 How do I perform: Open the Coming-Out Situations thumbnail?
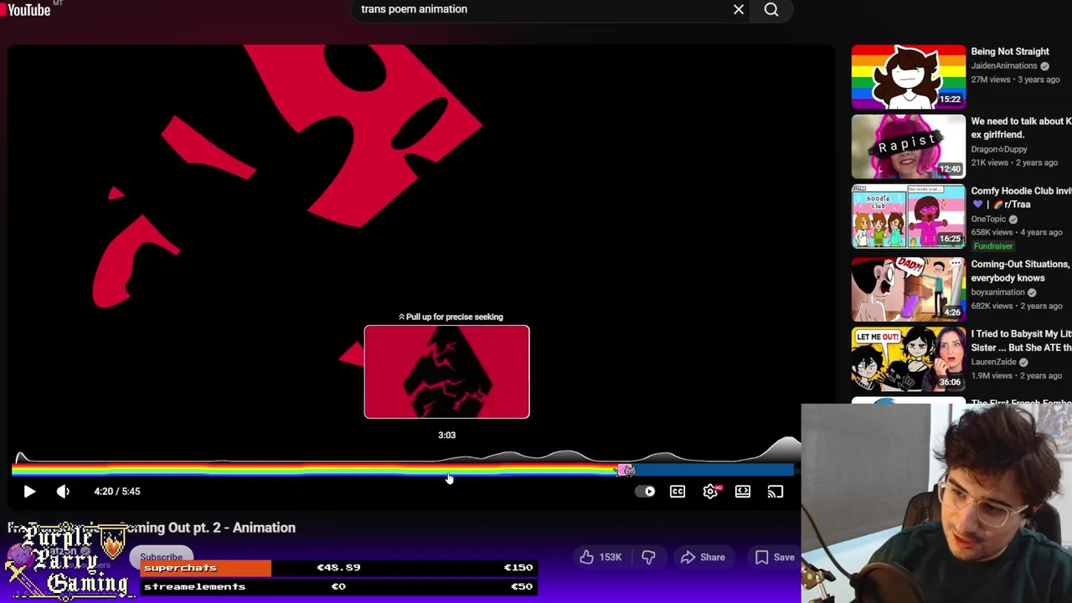point(908,290)
